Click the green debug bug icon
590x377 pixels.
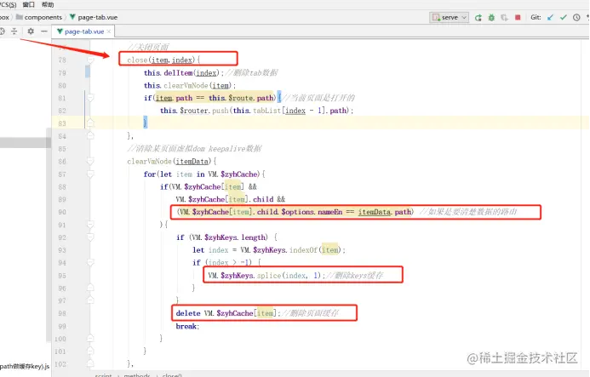[x=491, y=18]
